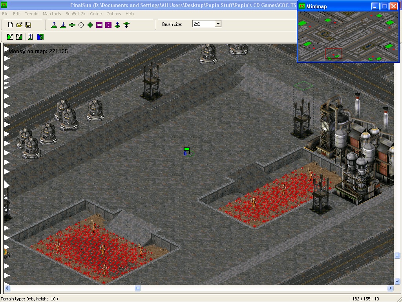The height and width of the screenshot is (302, 402).
Task: Click the vertical scrollbar down arrow
Action: click(397, 282)
